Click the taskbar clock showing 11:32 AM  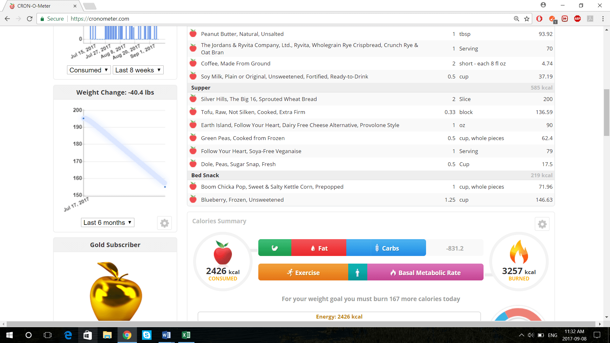click(574, 335)
